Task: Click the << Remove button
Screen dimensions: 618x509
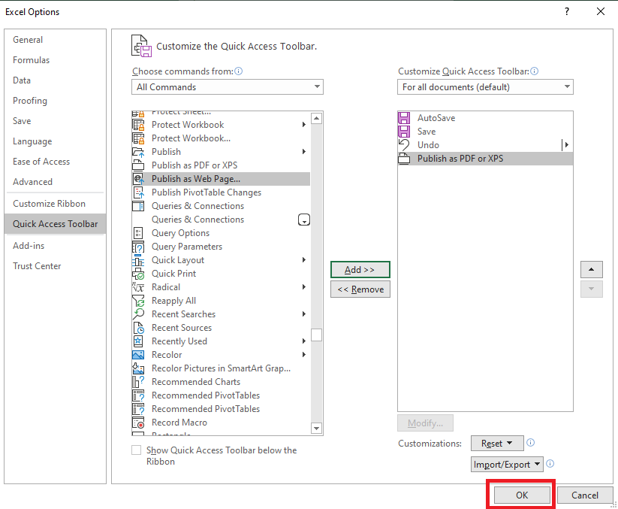Action: point(360,289)
